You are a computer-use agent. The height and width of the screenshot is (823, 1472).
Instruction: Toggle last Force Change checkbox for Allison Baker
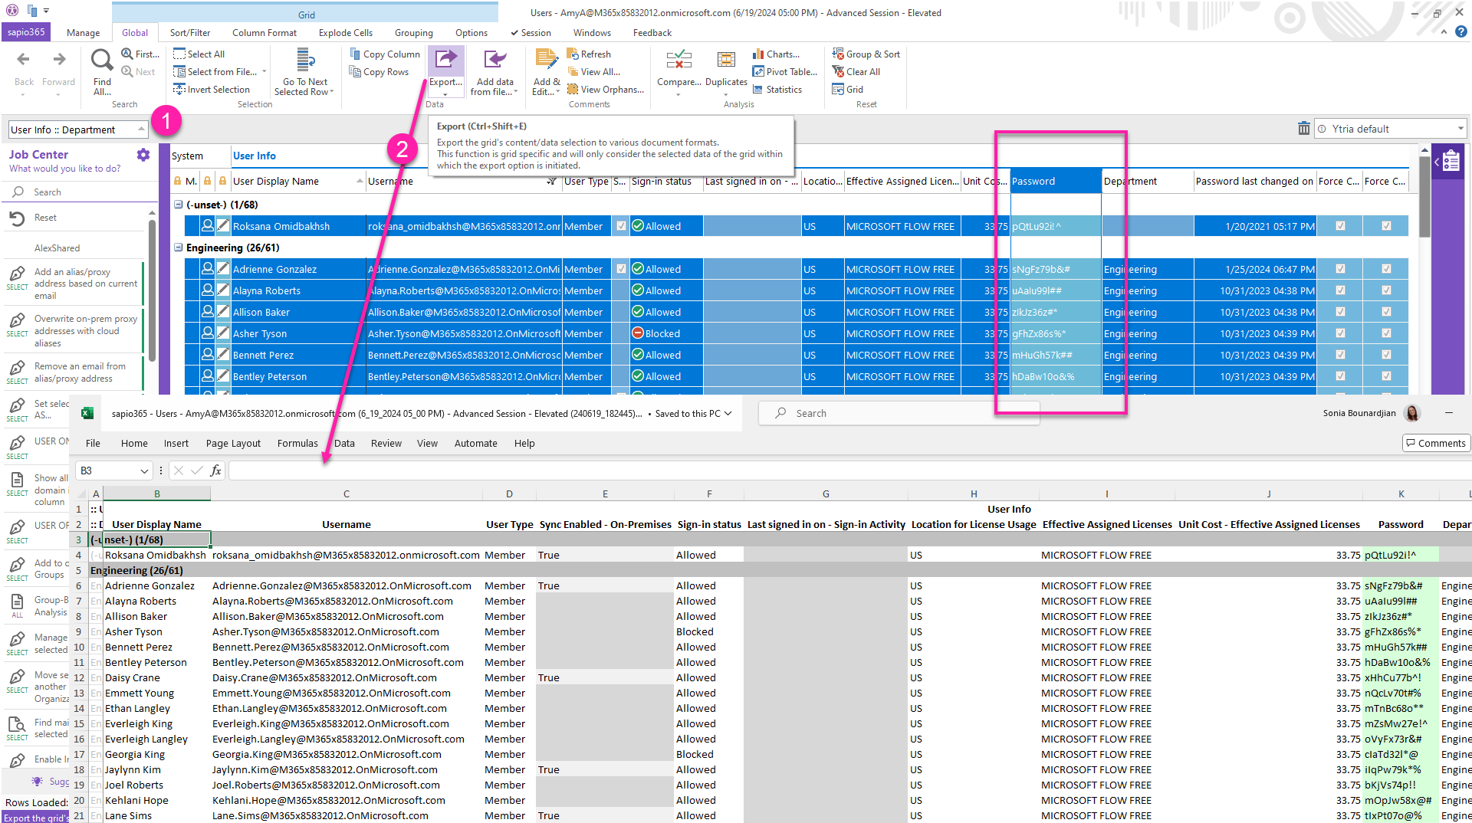tap(1386, 312)
